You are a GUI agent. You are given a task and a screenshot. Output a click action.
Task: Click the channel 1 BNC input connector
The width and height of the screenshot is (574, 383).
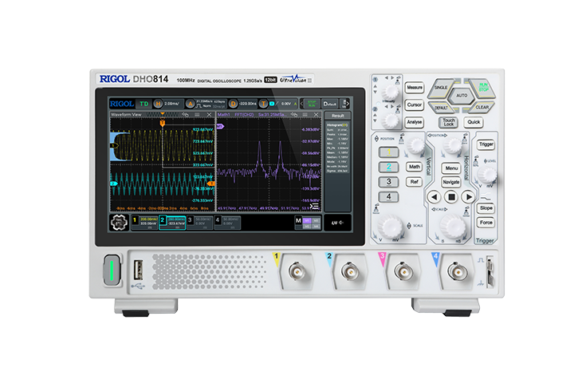(x=297, y=271)
